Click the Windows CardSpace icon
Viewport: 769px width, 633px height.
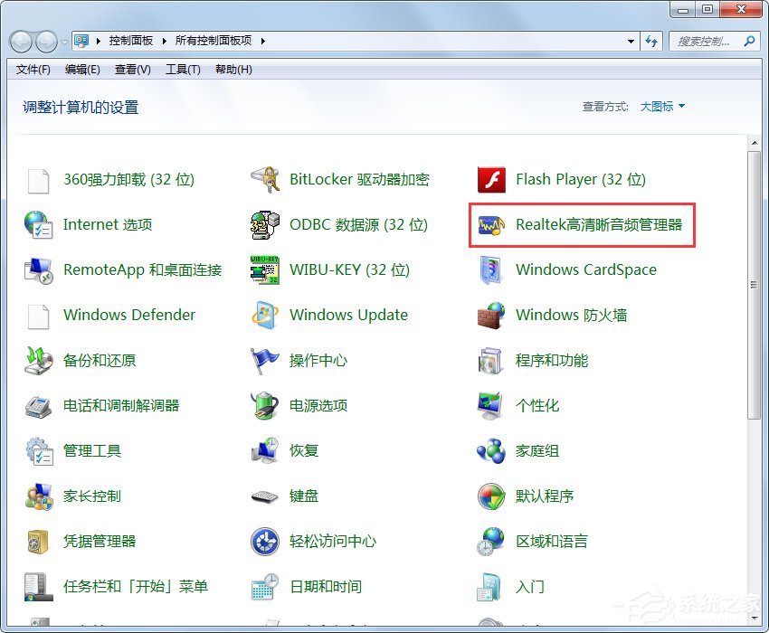click(490, 270)
